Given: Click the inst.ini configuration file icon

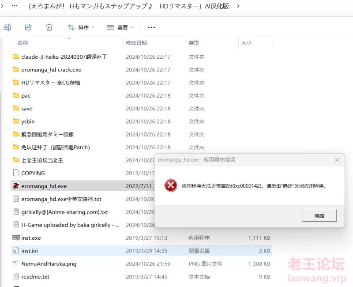Looking at the screenshot, I should click(16, 250).
